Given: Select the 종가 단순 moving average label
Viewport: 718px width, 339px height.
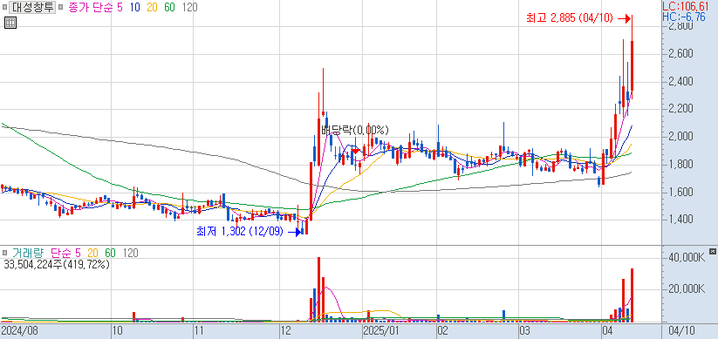Looking at the screenshot, I should click(x=90, y=7).
